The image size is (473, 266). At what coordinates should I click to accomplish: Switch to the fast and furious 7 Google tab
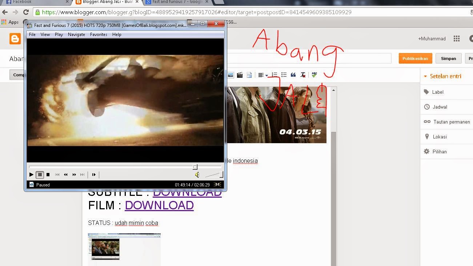177,2
